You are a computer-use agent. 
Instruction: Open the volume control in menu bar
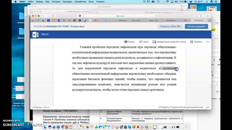[177, 1]
